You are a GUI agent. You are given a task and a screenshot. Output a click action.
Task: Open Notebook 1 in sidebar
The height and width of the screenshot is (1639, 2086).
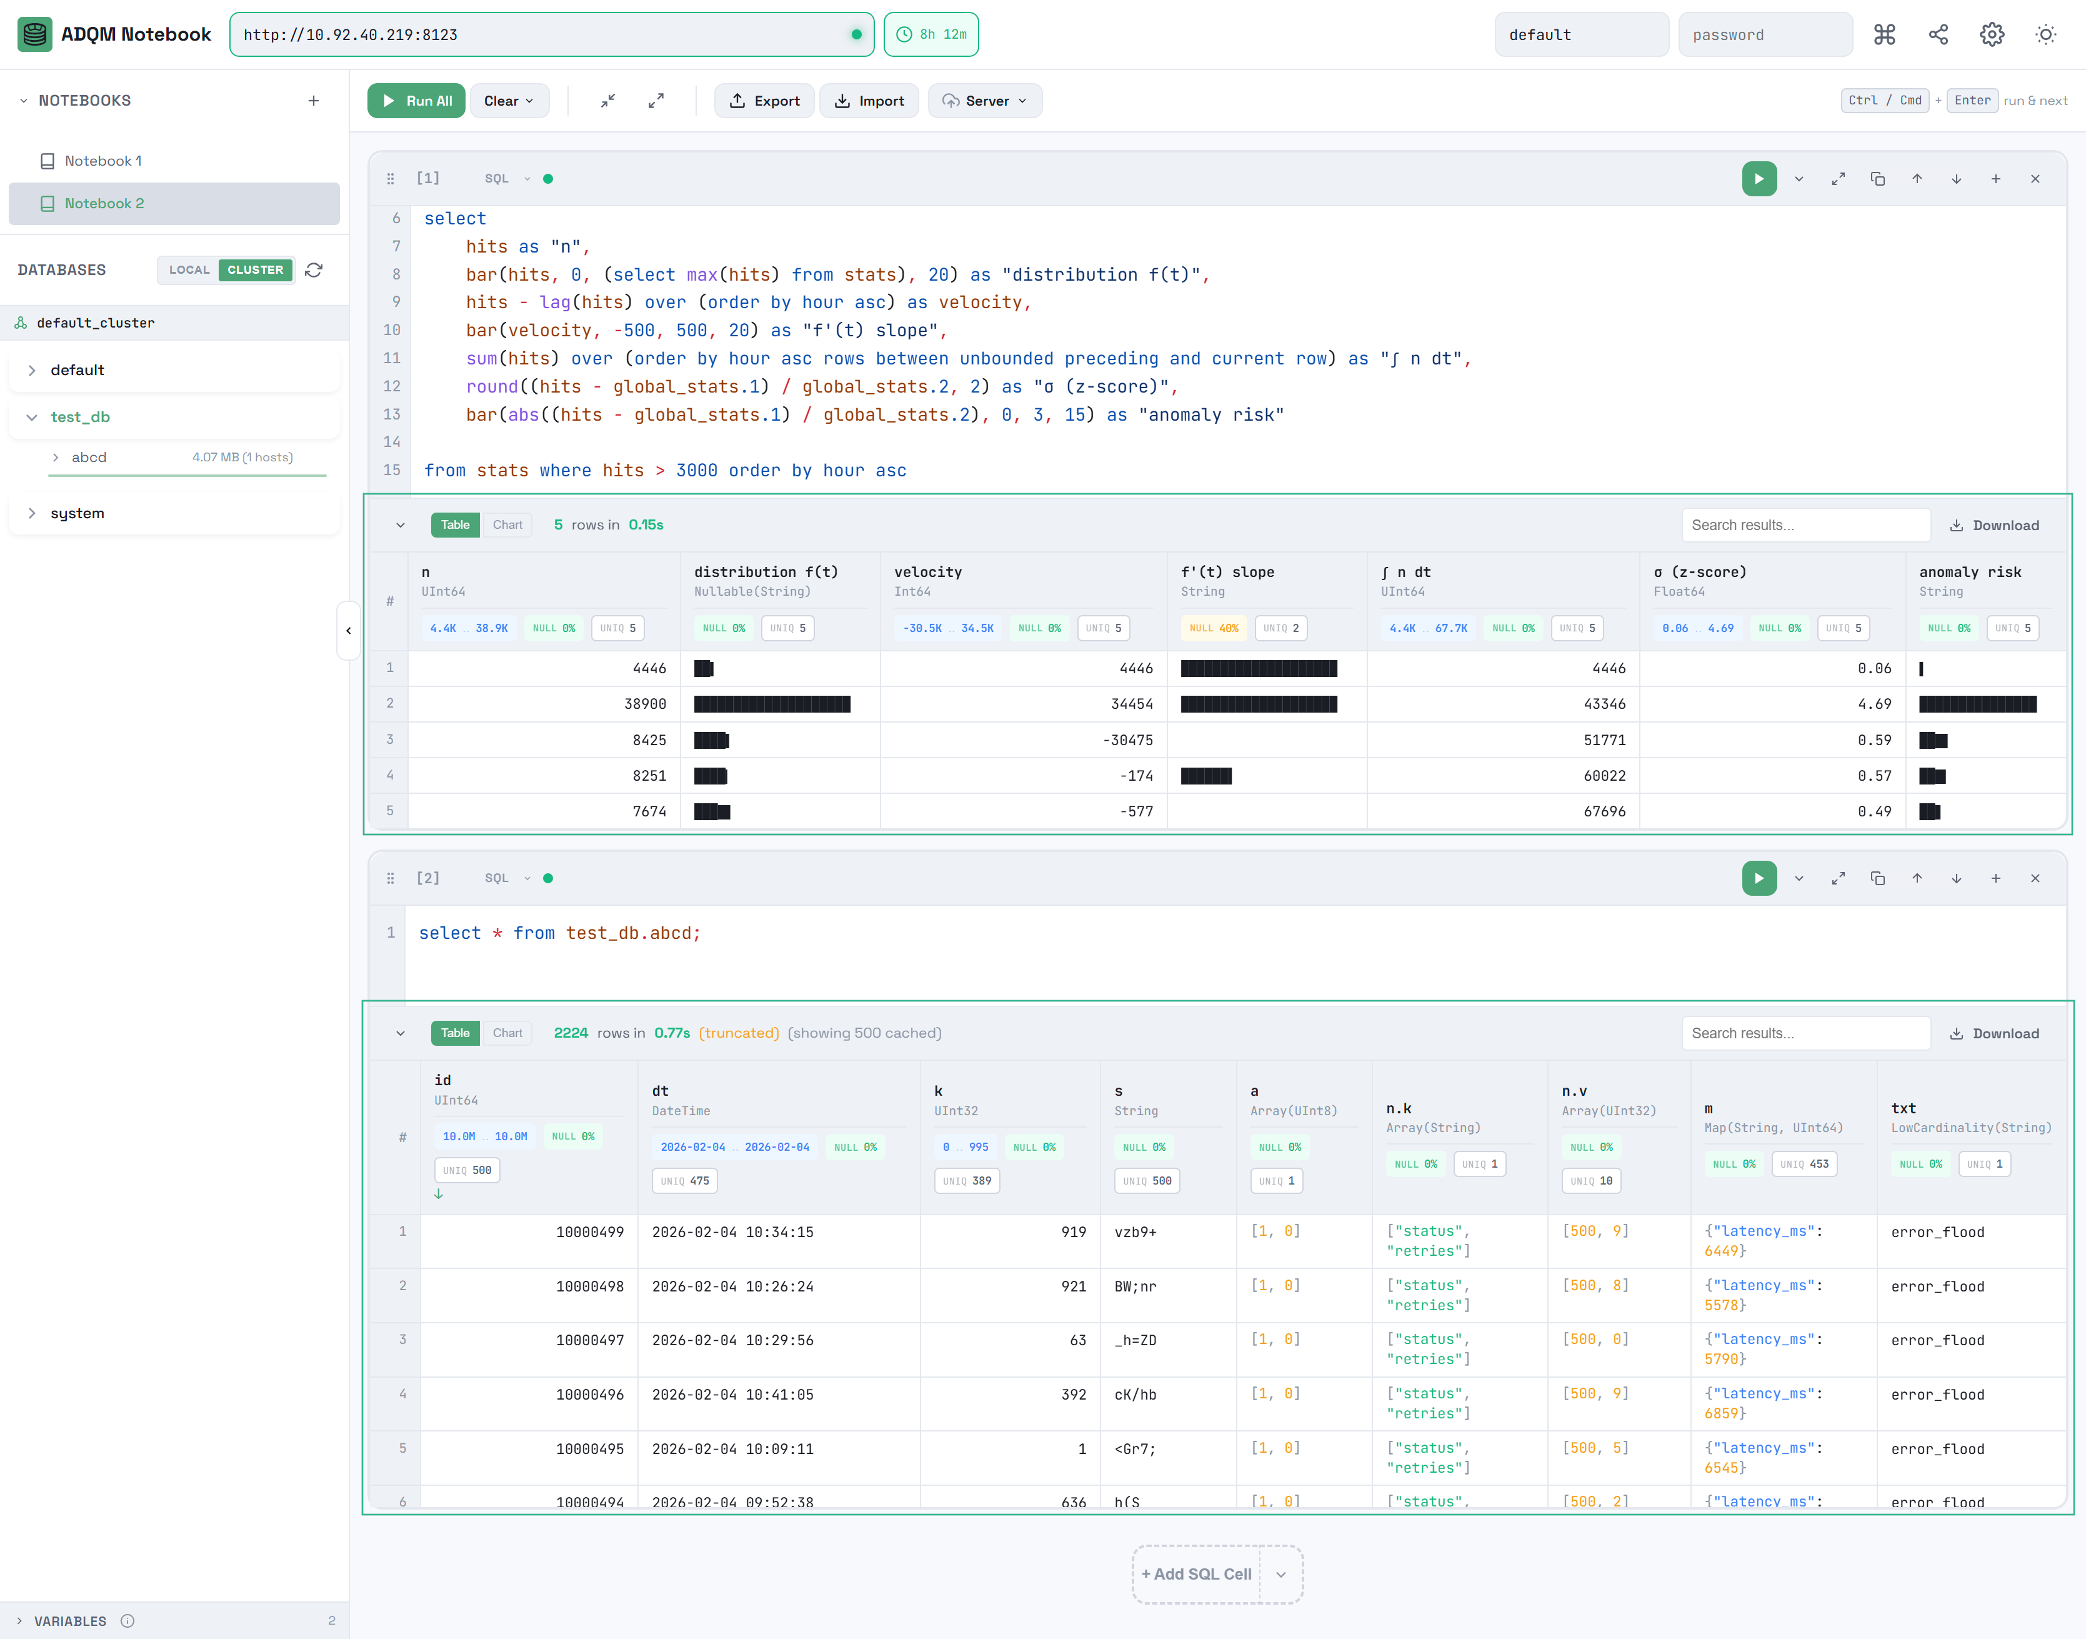point(102,161)
